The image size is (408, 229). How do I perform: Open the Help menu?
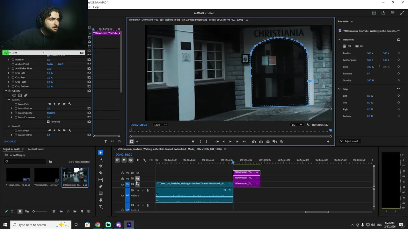96,7
